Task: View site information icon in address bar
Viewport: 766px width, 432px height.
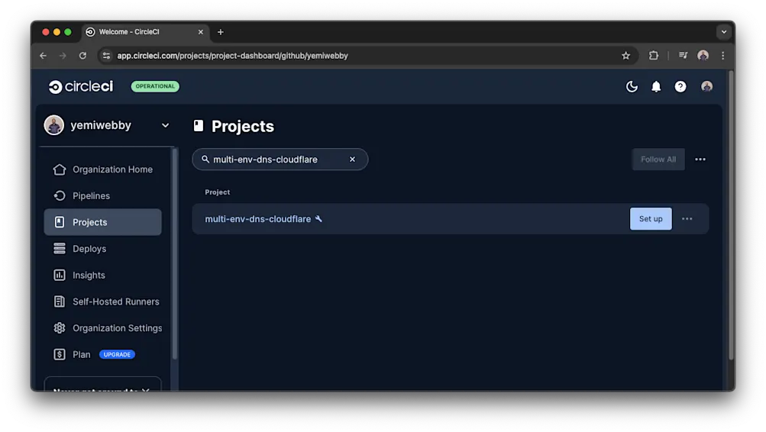Action: pos(106,56)
